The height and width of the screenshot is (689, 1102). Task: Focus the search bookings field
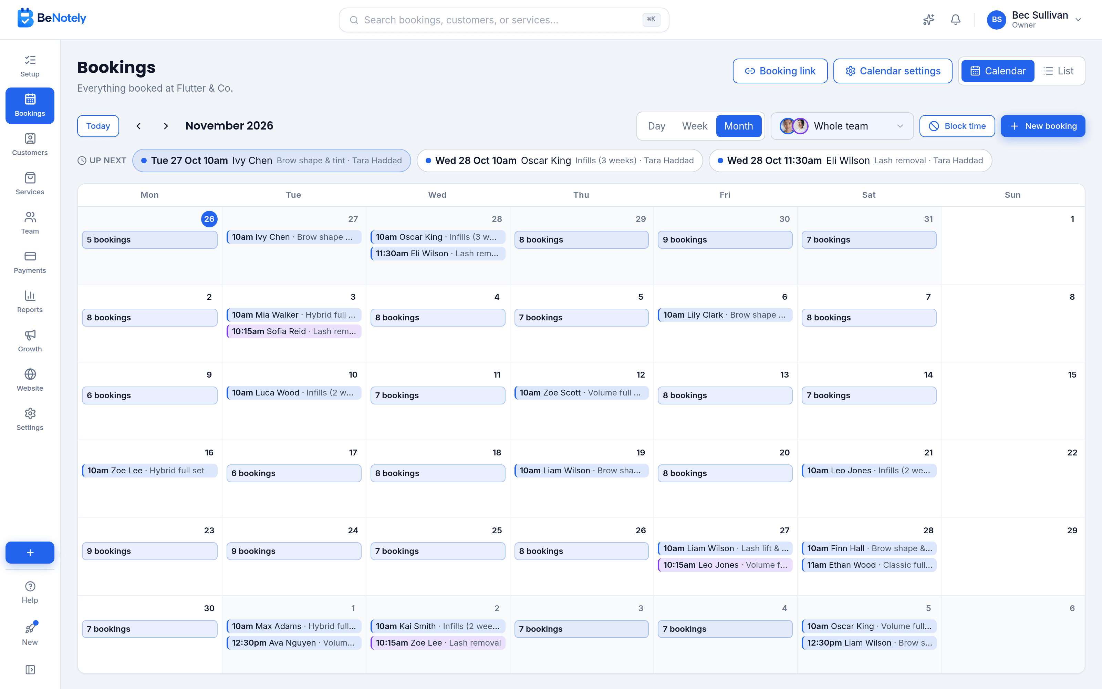click(504, 20)
